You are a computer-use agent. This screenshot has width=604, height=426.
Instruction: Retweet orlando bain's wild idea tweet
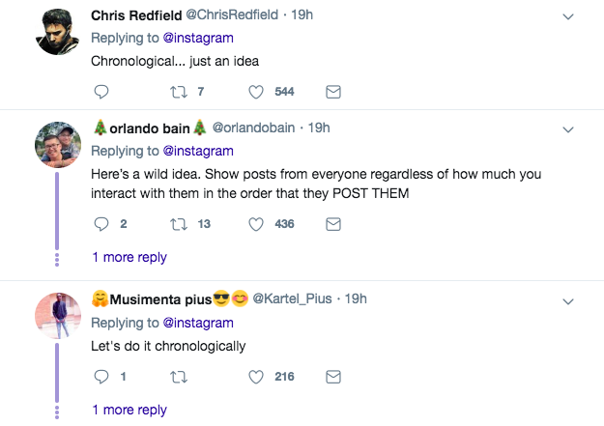[x=178, y=223]
